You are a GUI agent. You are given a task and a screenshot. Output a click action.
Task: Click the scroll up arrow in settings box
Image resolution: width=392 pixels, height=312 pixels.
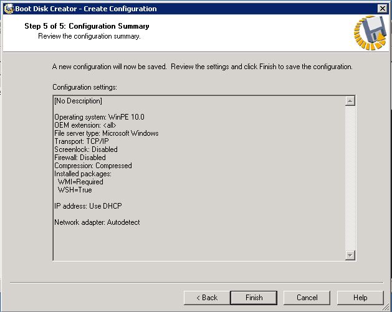(350, 101)
